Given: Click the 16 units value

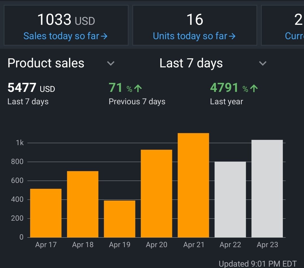Looking at the screenshot, I should [195, 20].
